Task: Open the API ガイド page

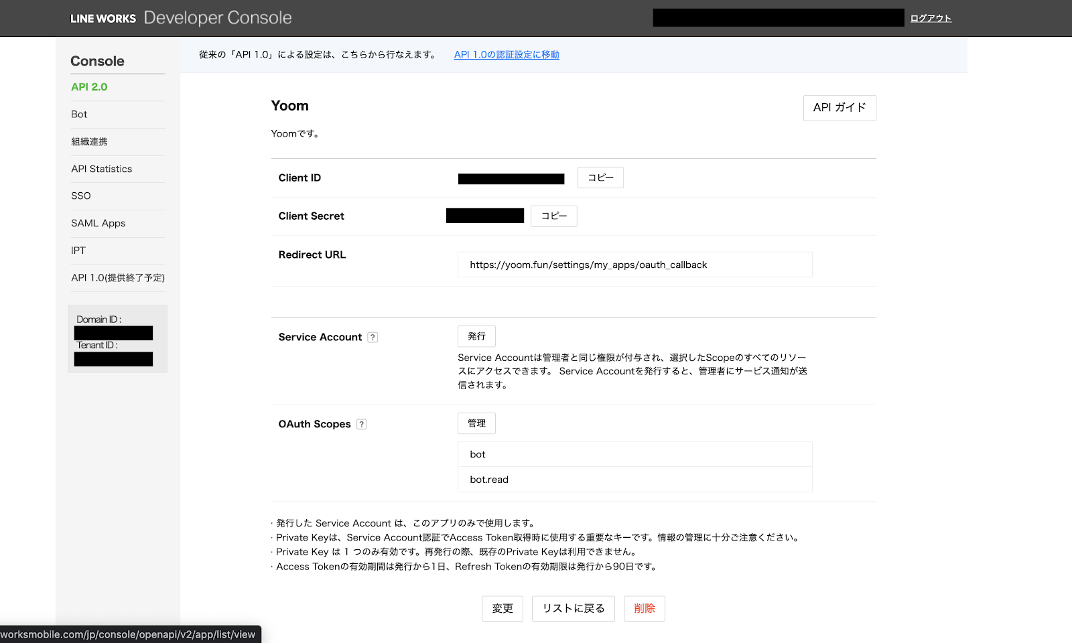Action: click(839, 108)
